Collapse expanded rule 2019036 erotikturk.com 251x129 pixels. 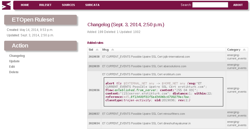pyautogui.click(x=141, y=74)
